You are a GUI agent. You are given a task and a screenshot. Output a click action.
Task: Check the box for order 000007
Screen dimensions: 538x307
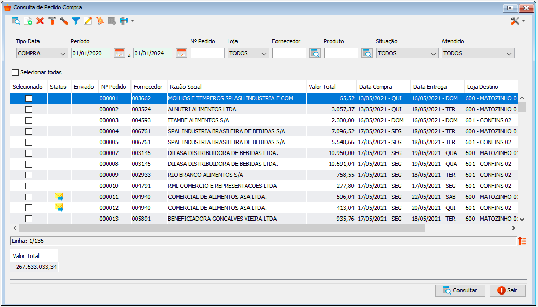coord(29,153)
